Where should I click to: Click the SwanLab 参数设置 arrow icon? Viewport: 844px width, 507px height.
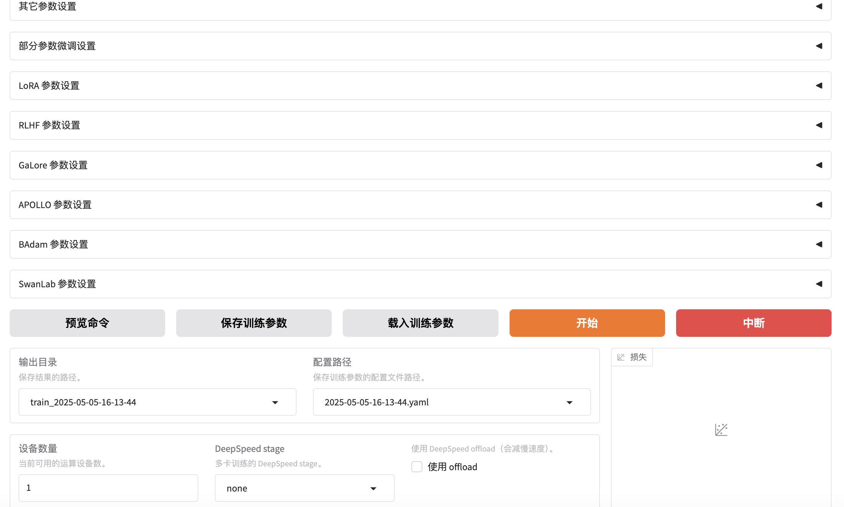pos(819,284)
